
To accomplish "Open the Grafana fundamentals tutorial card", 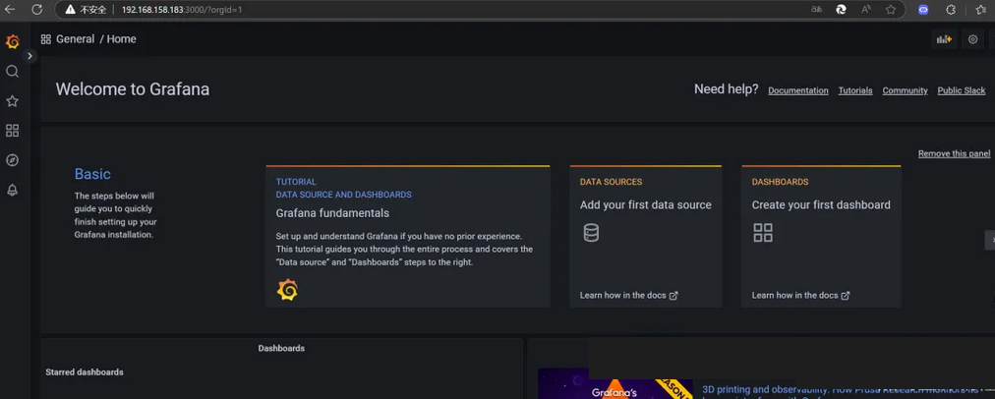I will [x=407, y=237].
